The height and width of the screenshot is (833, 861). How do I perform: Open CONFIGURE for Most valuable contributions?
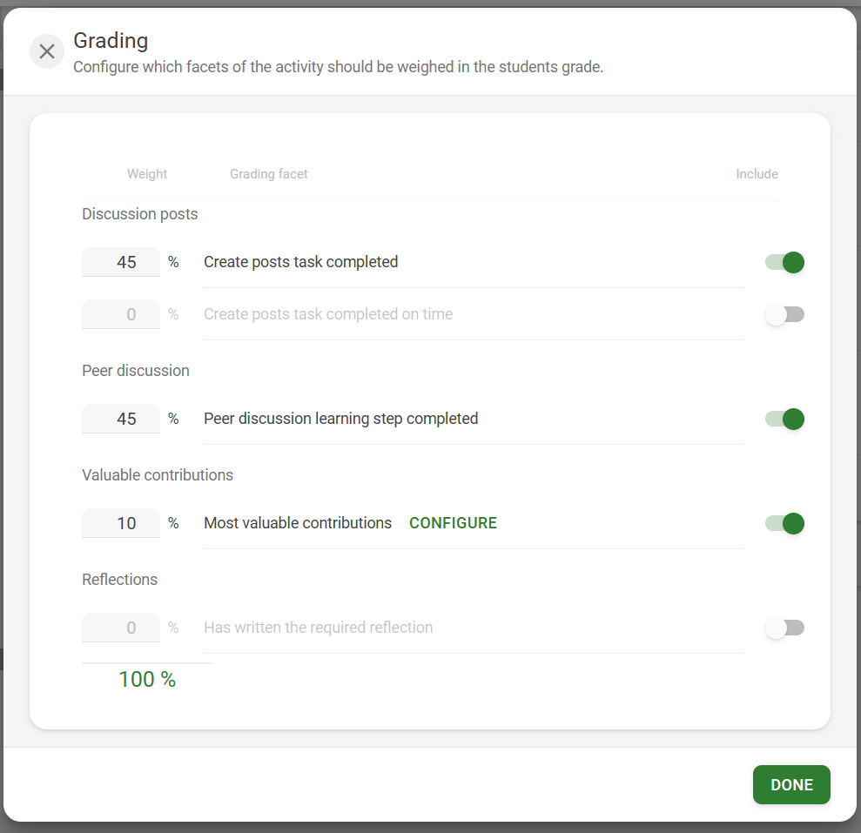coord(453,523)
